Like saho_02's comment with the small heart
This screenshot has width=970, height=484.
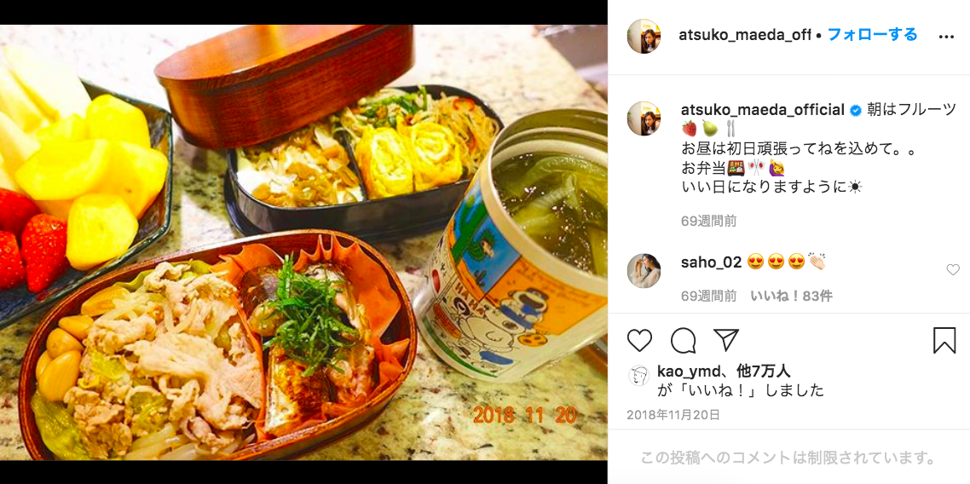click(953, 269)
